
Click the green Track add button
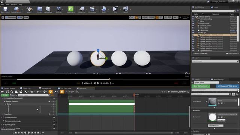click(x=5, y=95)
